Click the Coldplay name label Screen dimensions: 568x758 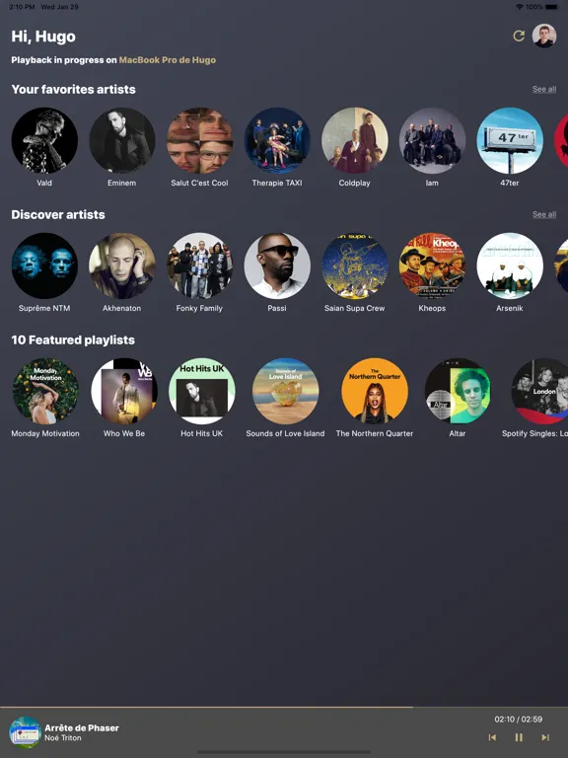(355, 183)
